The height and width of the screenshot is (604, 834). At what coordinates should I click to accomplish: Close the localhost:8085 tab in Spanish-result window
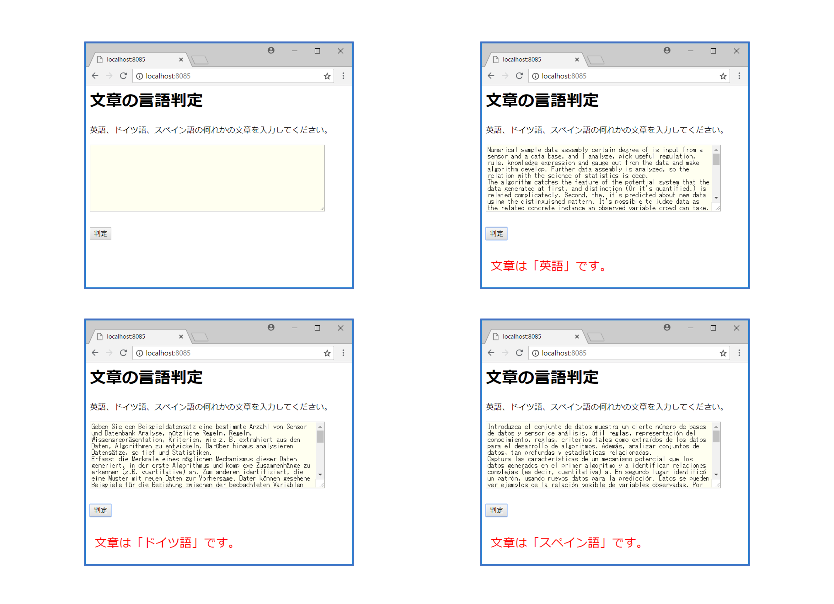[577, 337]
